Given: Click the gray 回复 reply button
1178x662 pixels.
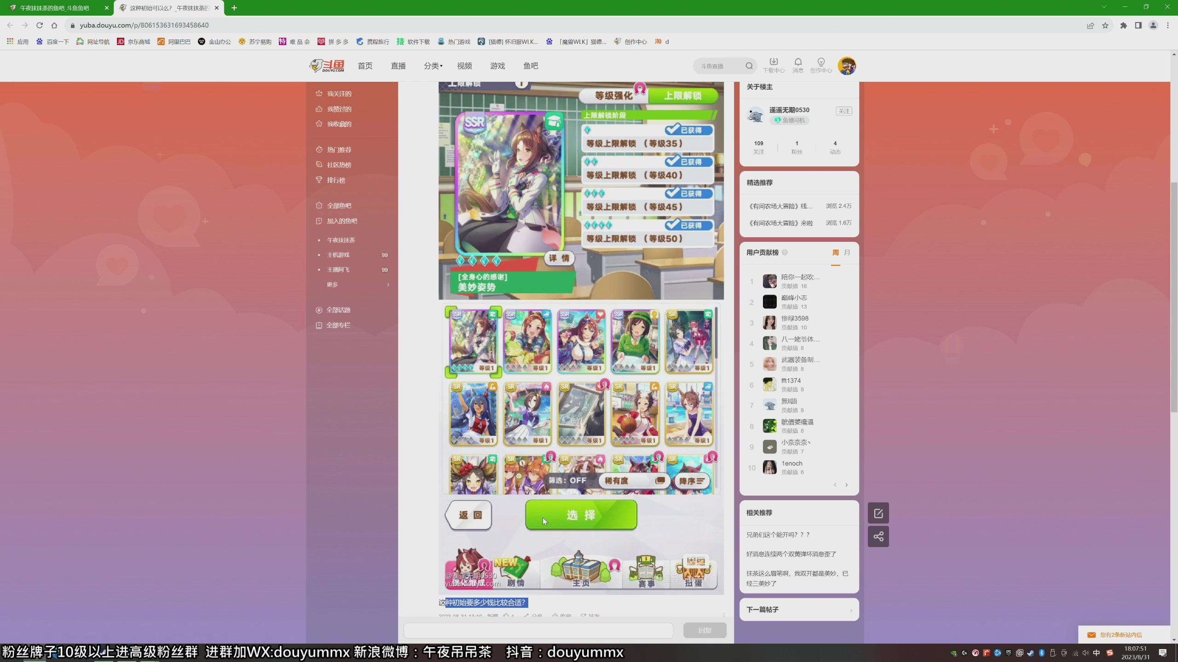Looking at the screenshot, I should (705, 630).
